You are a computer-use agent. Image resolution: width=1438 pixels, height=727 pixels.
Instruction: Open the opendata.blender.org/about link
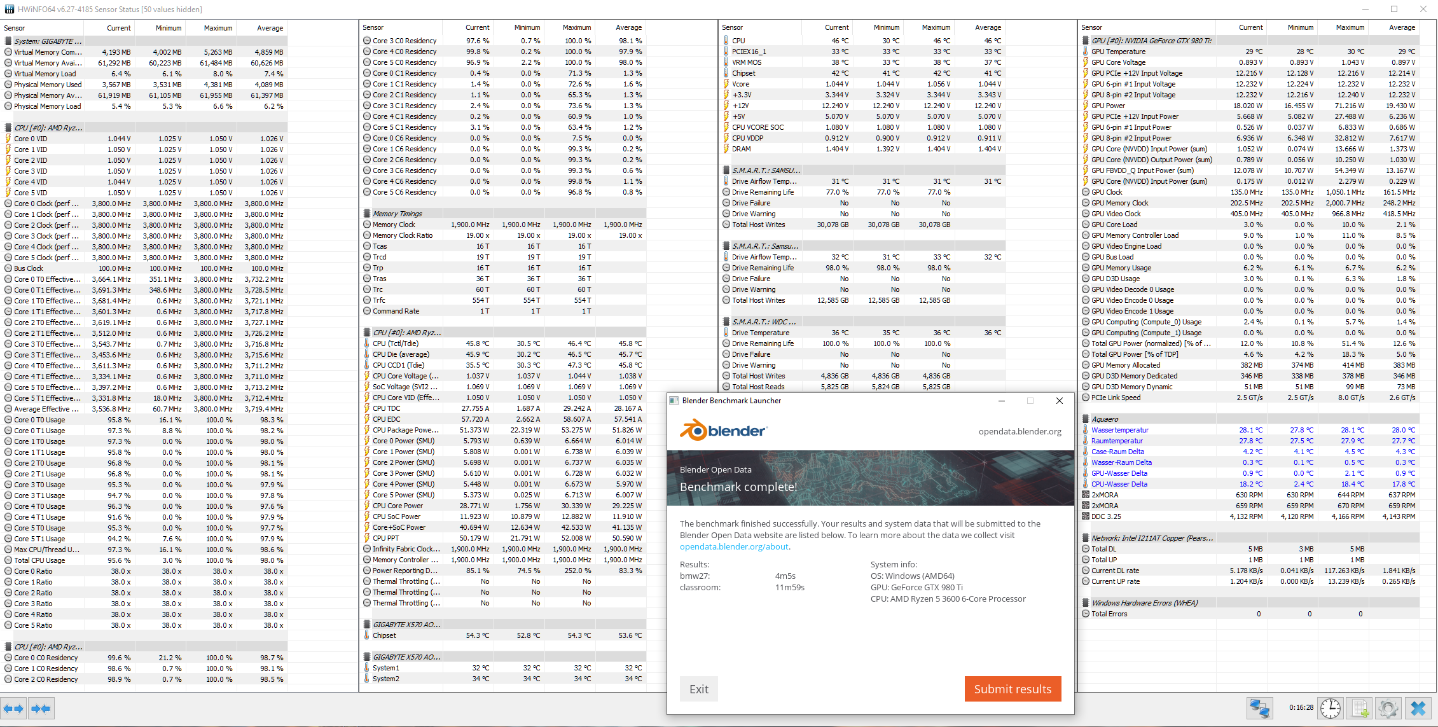(734, 546)
